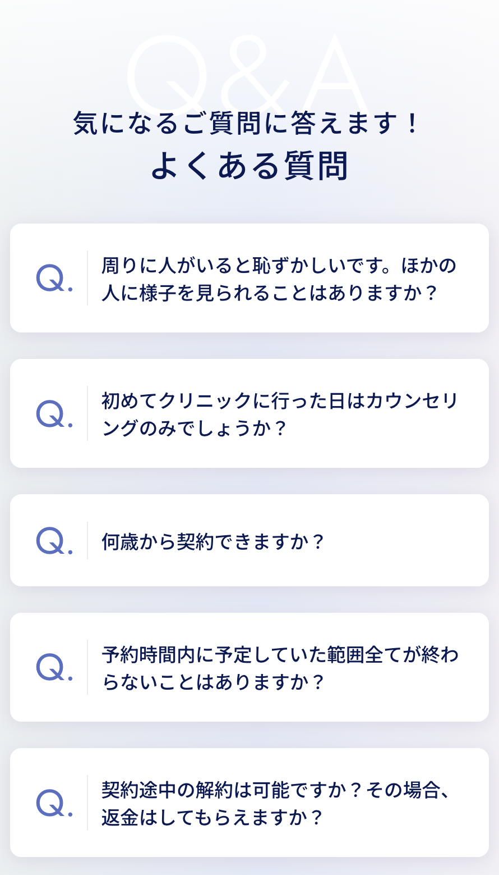Viewport: 499px width, 875px height.
Task: Open question text 返金はしてもらえますか
Action: 212,817
